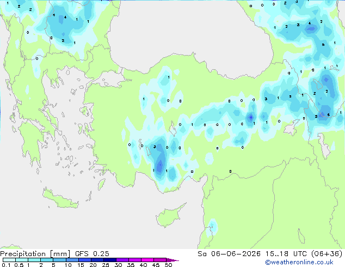Pick the magenta swatch between 35 and 40
The height and width of the screenshot is (267, 345).
tap(134, 260)
